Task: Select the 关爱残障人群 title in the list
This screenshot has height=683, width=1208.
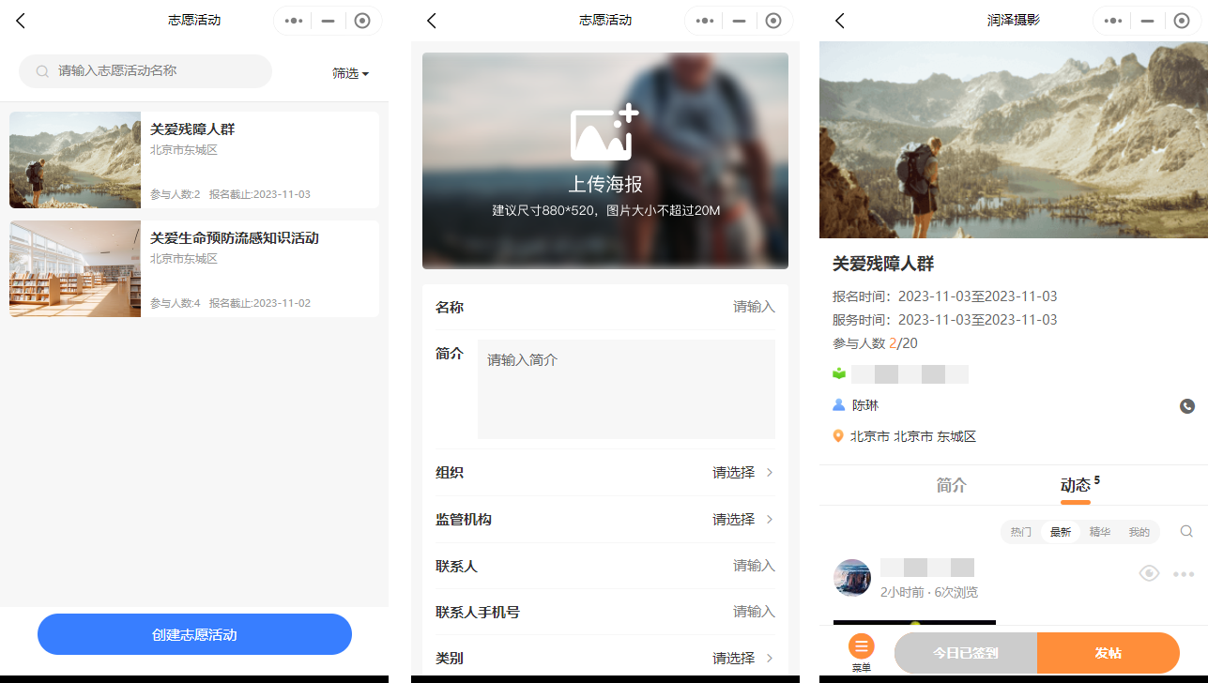Action: click(x=192, y=129)
